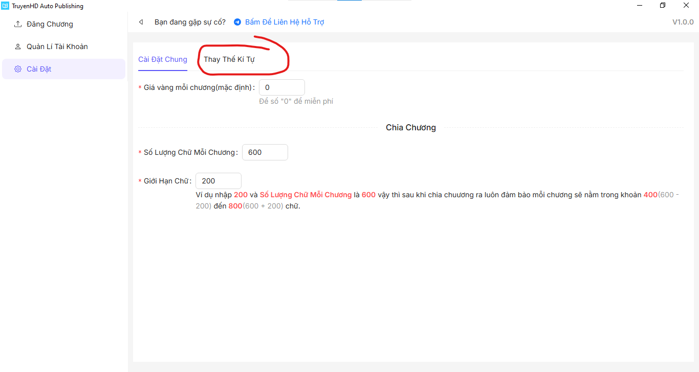
Task: Click the user icon beside Quản Lí Tài Khoản
Action: coord(18,46)
